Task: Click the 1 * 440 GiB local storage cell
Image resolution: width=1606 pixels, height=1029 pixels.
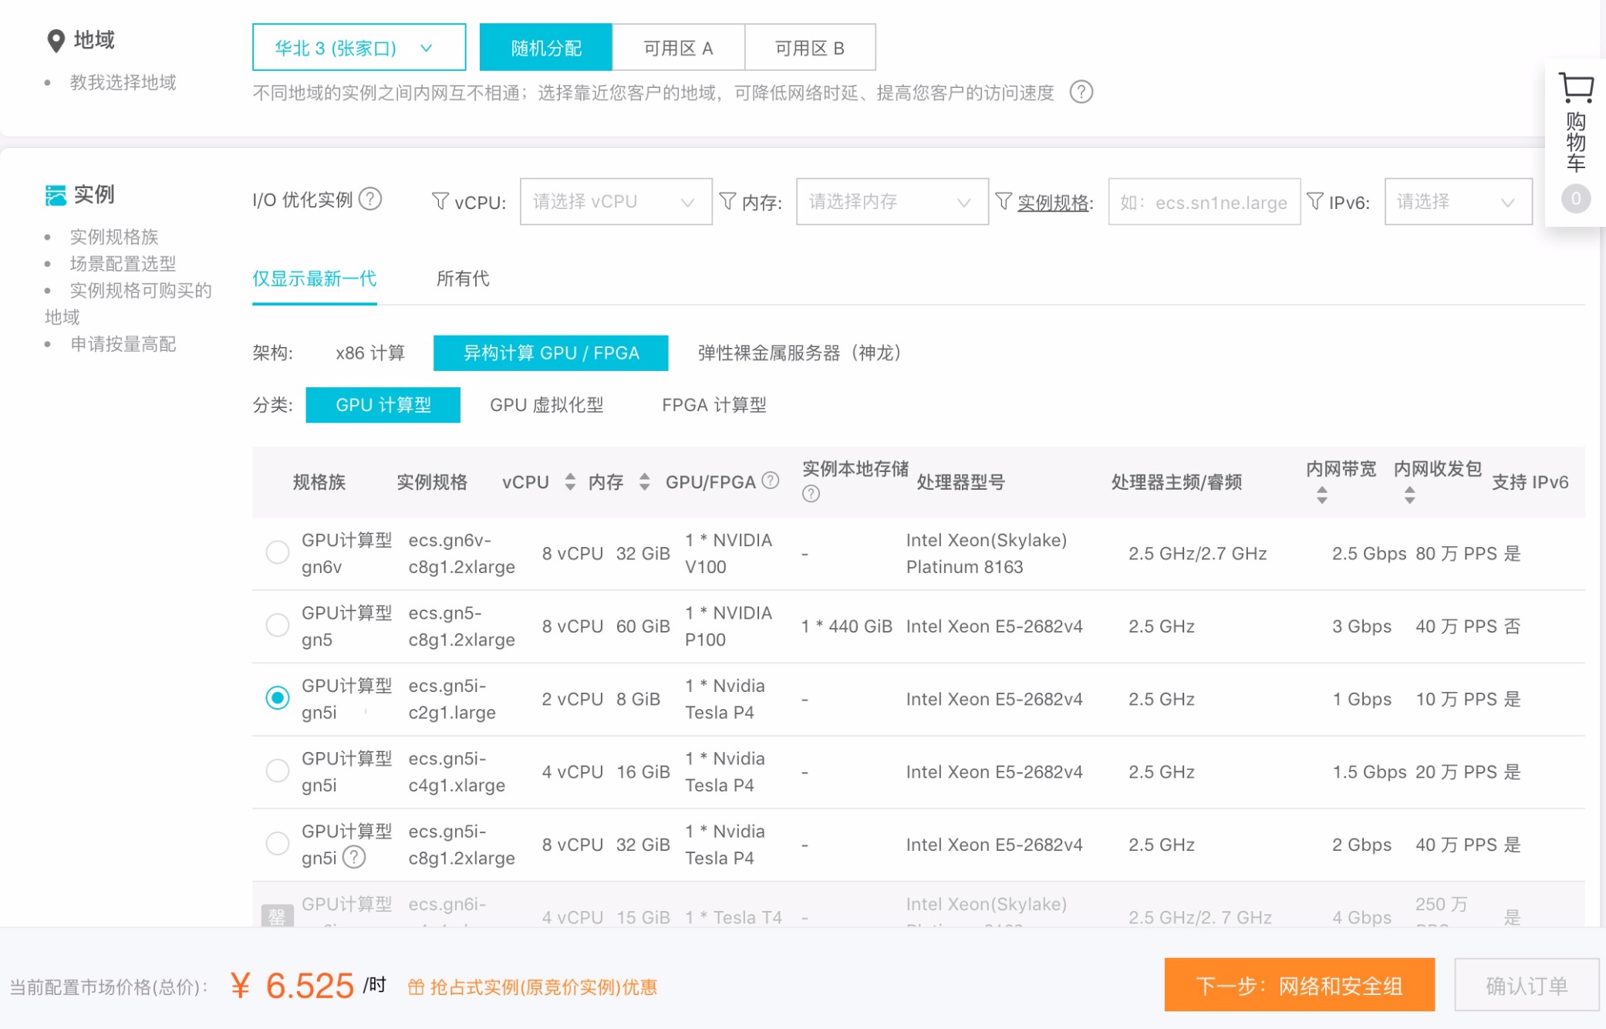Action: tap(846, 626)
